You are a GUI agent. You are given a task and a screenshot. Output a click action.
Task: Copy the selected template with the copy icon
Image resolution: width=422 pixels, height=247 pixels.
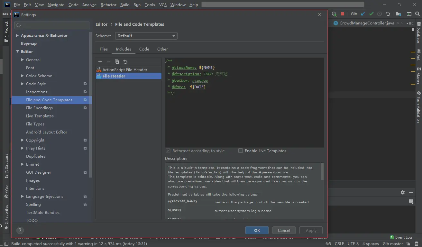117,62
